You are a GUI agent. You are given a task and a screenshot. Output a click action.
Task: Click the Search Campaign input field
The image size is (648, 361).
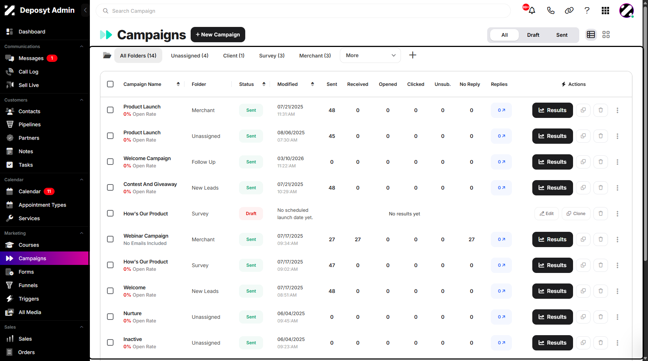coord(303,11)
